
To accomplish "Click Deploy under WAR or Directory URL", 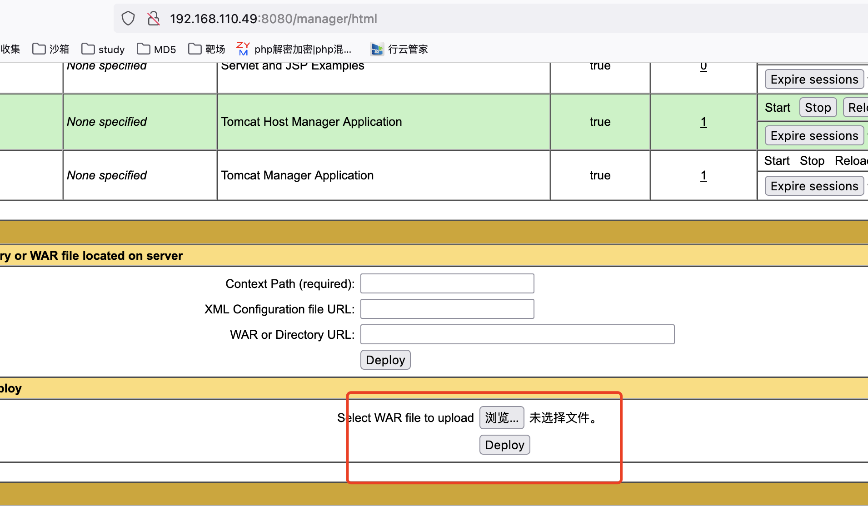I will point(385,360).
